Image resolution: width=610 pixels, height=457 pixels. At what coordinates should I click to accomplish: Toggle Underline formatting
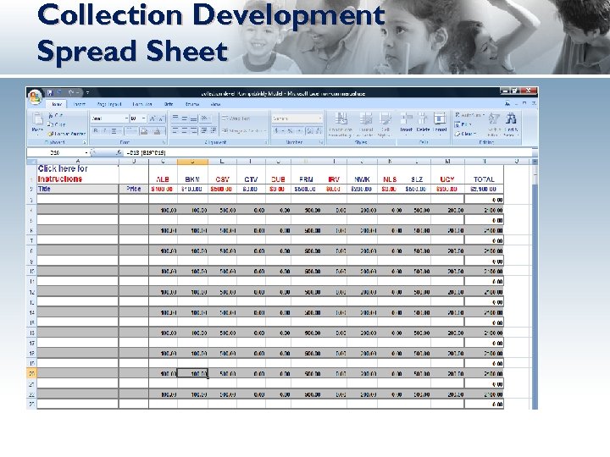point(114,131)
